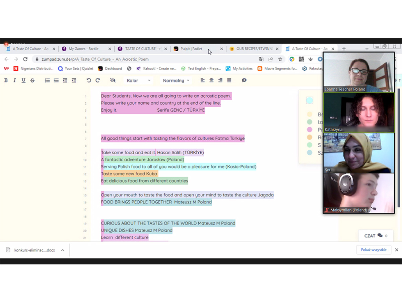Set center text alignment
The width and height of the screenshot is (402, 302).
pyautogui.click(x=211, y=80)
